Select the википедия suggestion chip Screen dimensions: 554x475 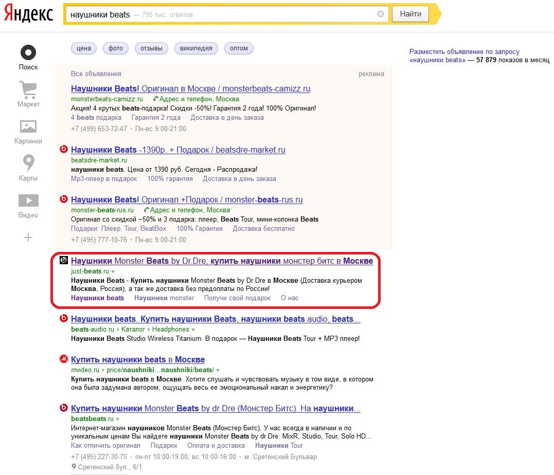point(196,48)
